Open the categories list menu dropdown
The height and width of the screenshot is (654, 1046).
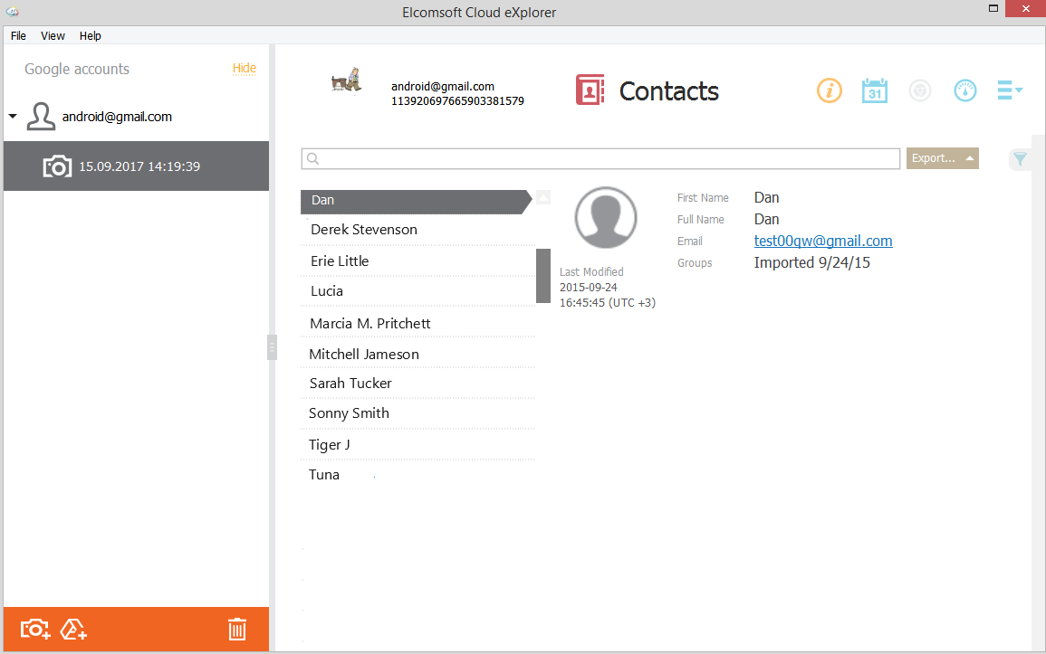[1009, 90]
